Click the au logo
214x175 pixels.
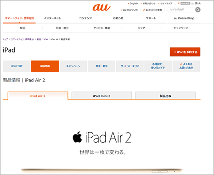click(101, 7)
